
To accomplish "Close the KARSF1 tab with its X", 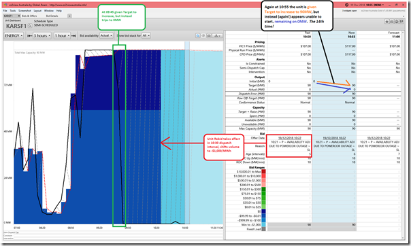I will tap(18, 16).
